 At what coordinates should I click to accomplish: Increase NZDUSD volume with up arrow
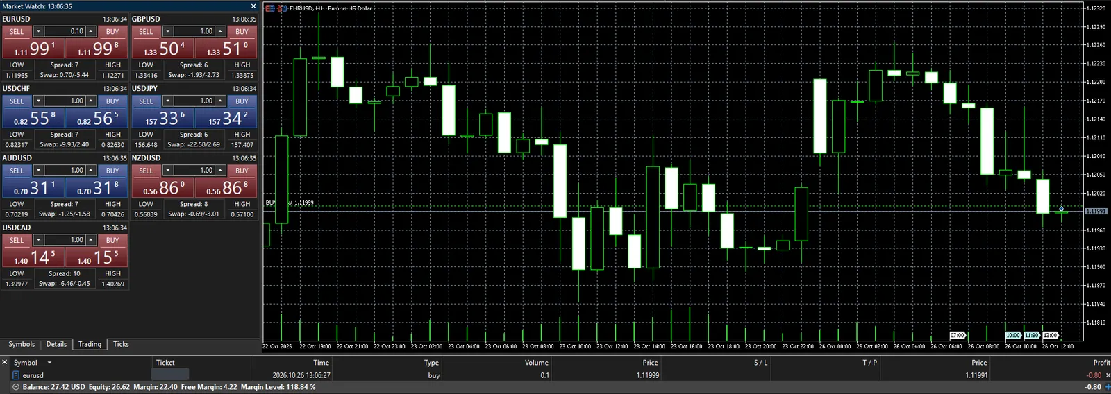(x=220, y=171)
